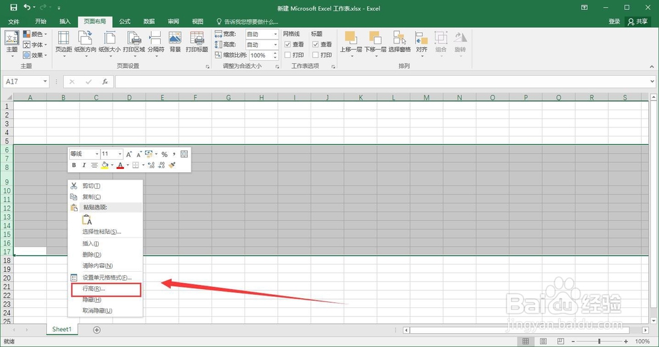Open the Themes (主题) gallery
The image size is (659, 347).
pyautogui.click(x=12, y=44)
